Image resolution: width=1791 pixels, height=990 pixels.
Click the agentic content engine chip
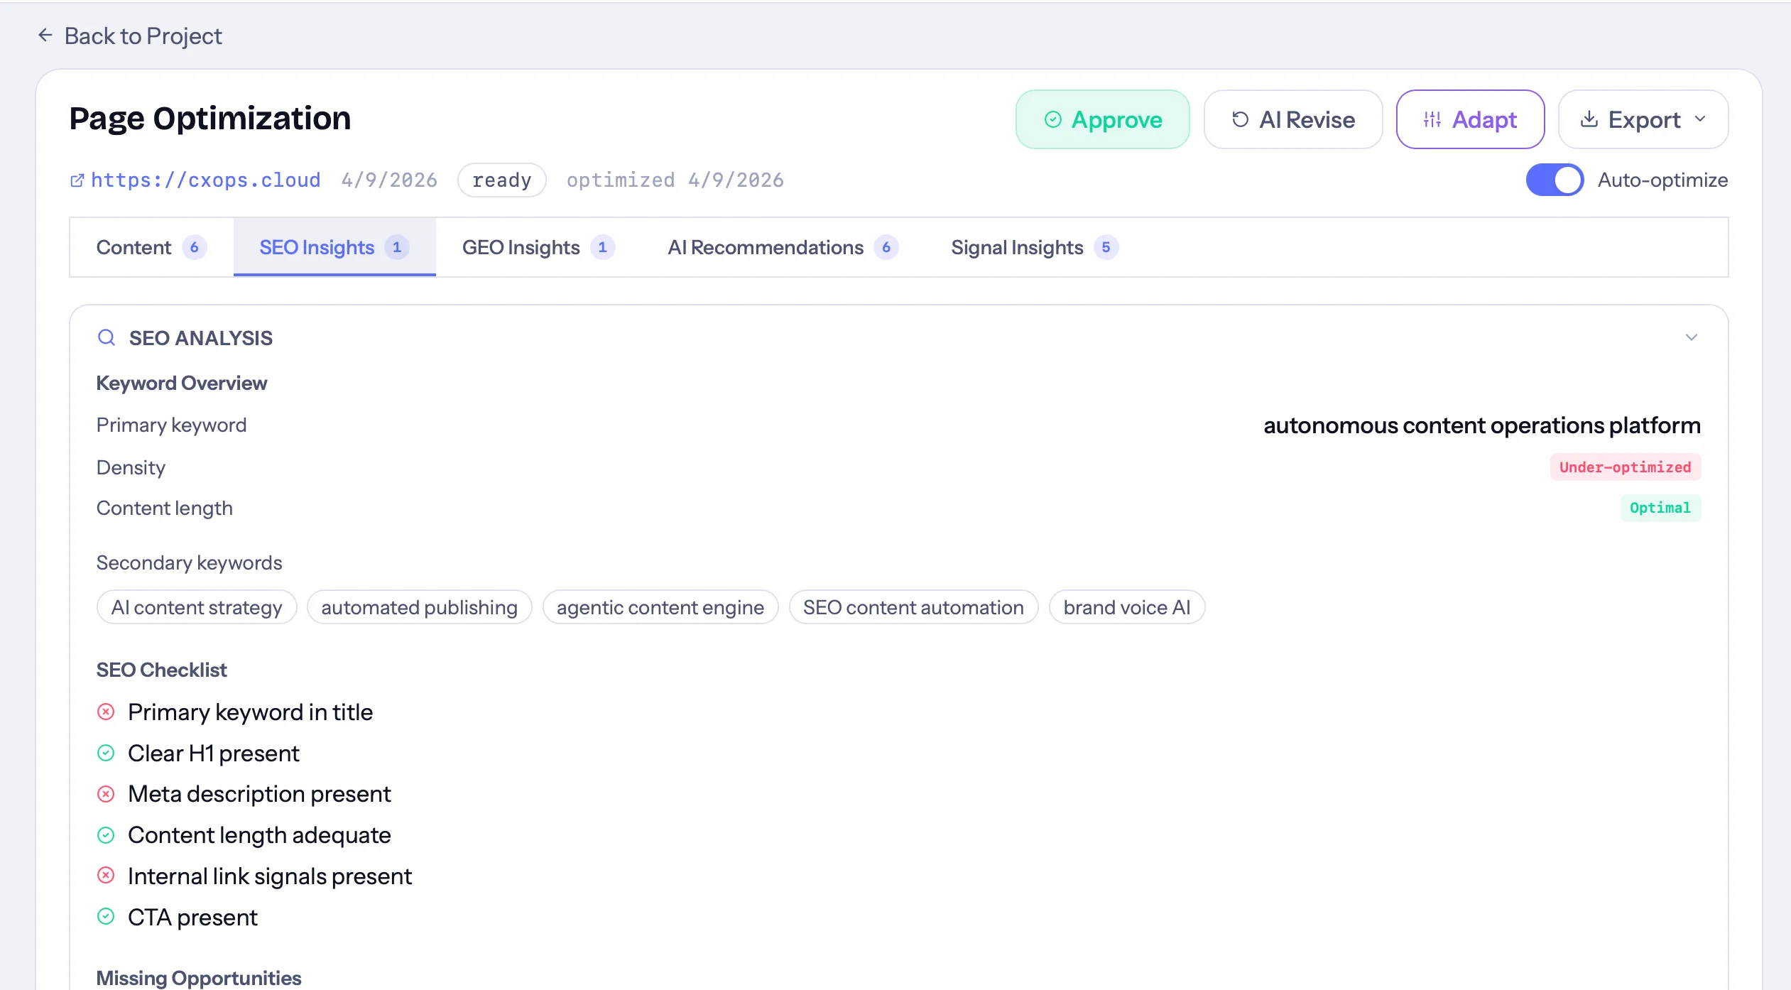point(660,607)
